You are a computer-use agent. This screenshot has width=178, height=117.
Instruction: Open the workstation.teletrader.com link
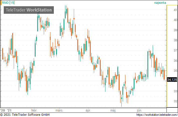[157, 115]
